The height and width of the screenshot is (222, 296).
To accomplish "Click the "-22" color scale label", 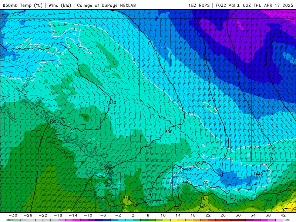I will pos(43,215).
